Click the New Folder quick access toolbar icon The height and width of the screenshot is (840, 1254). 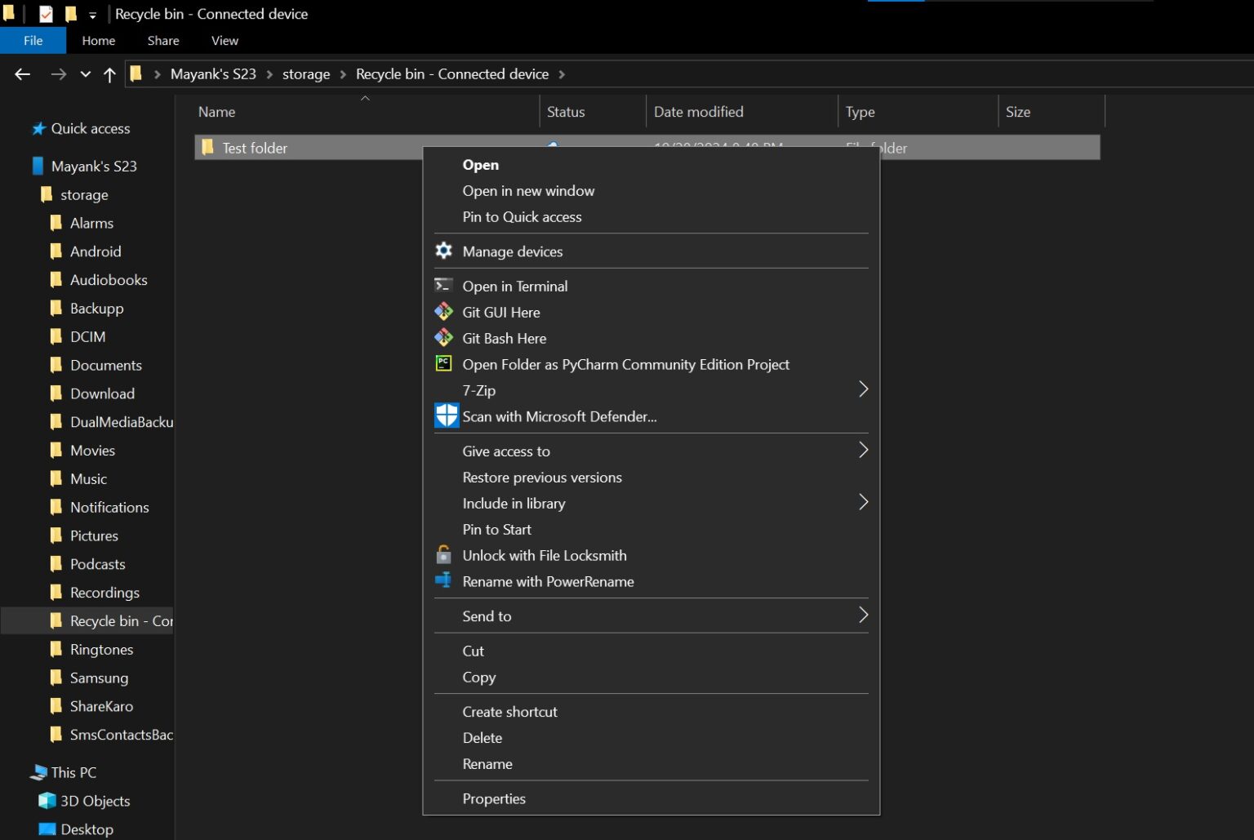click(72, 13)
